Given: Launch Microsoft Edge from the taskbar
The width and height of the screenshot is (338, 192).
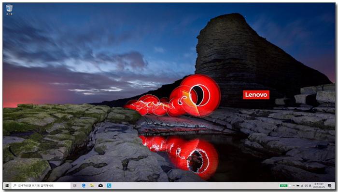Looking at the screenshot, I should [x=84, y=186].
